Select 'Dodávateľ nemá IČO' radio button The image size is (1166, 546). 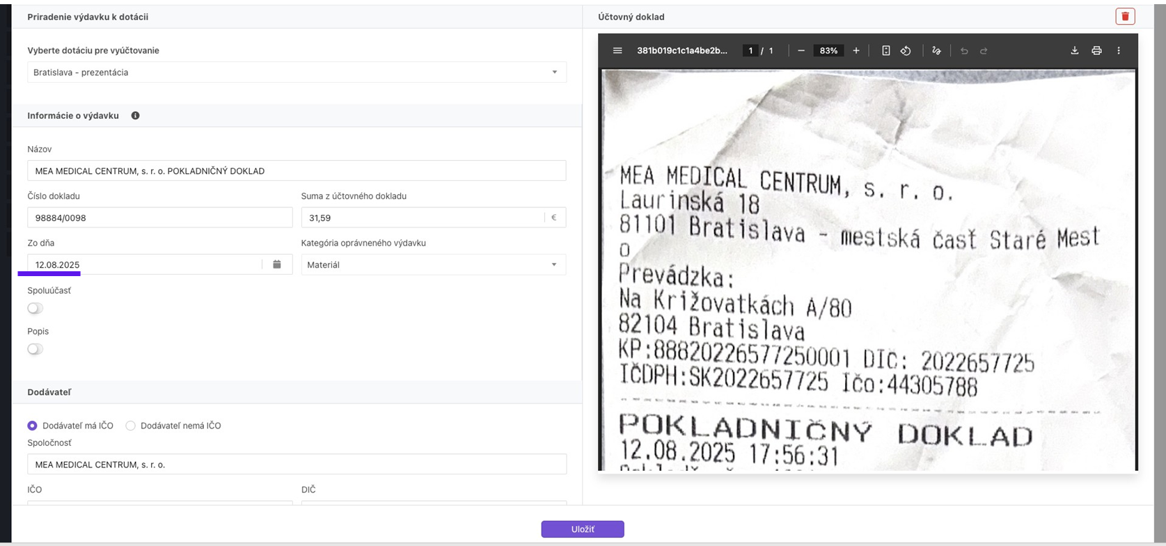pyautogui.click(x=131, y=426)
